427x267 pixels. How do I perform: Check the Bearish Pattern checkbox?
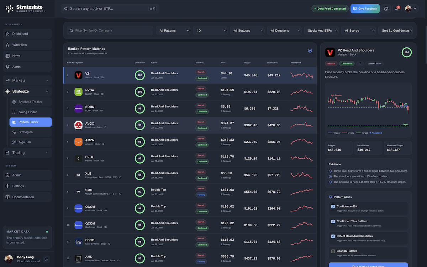click(333, 251)
